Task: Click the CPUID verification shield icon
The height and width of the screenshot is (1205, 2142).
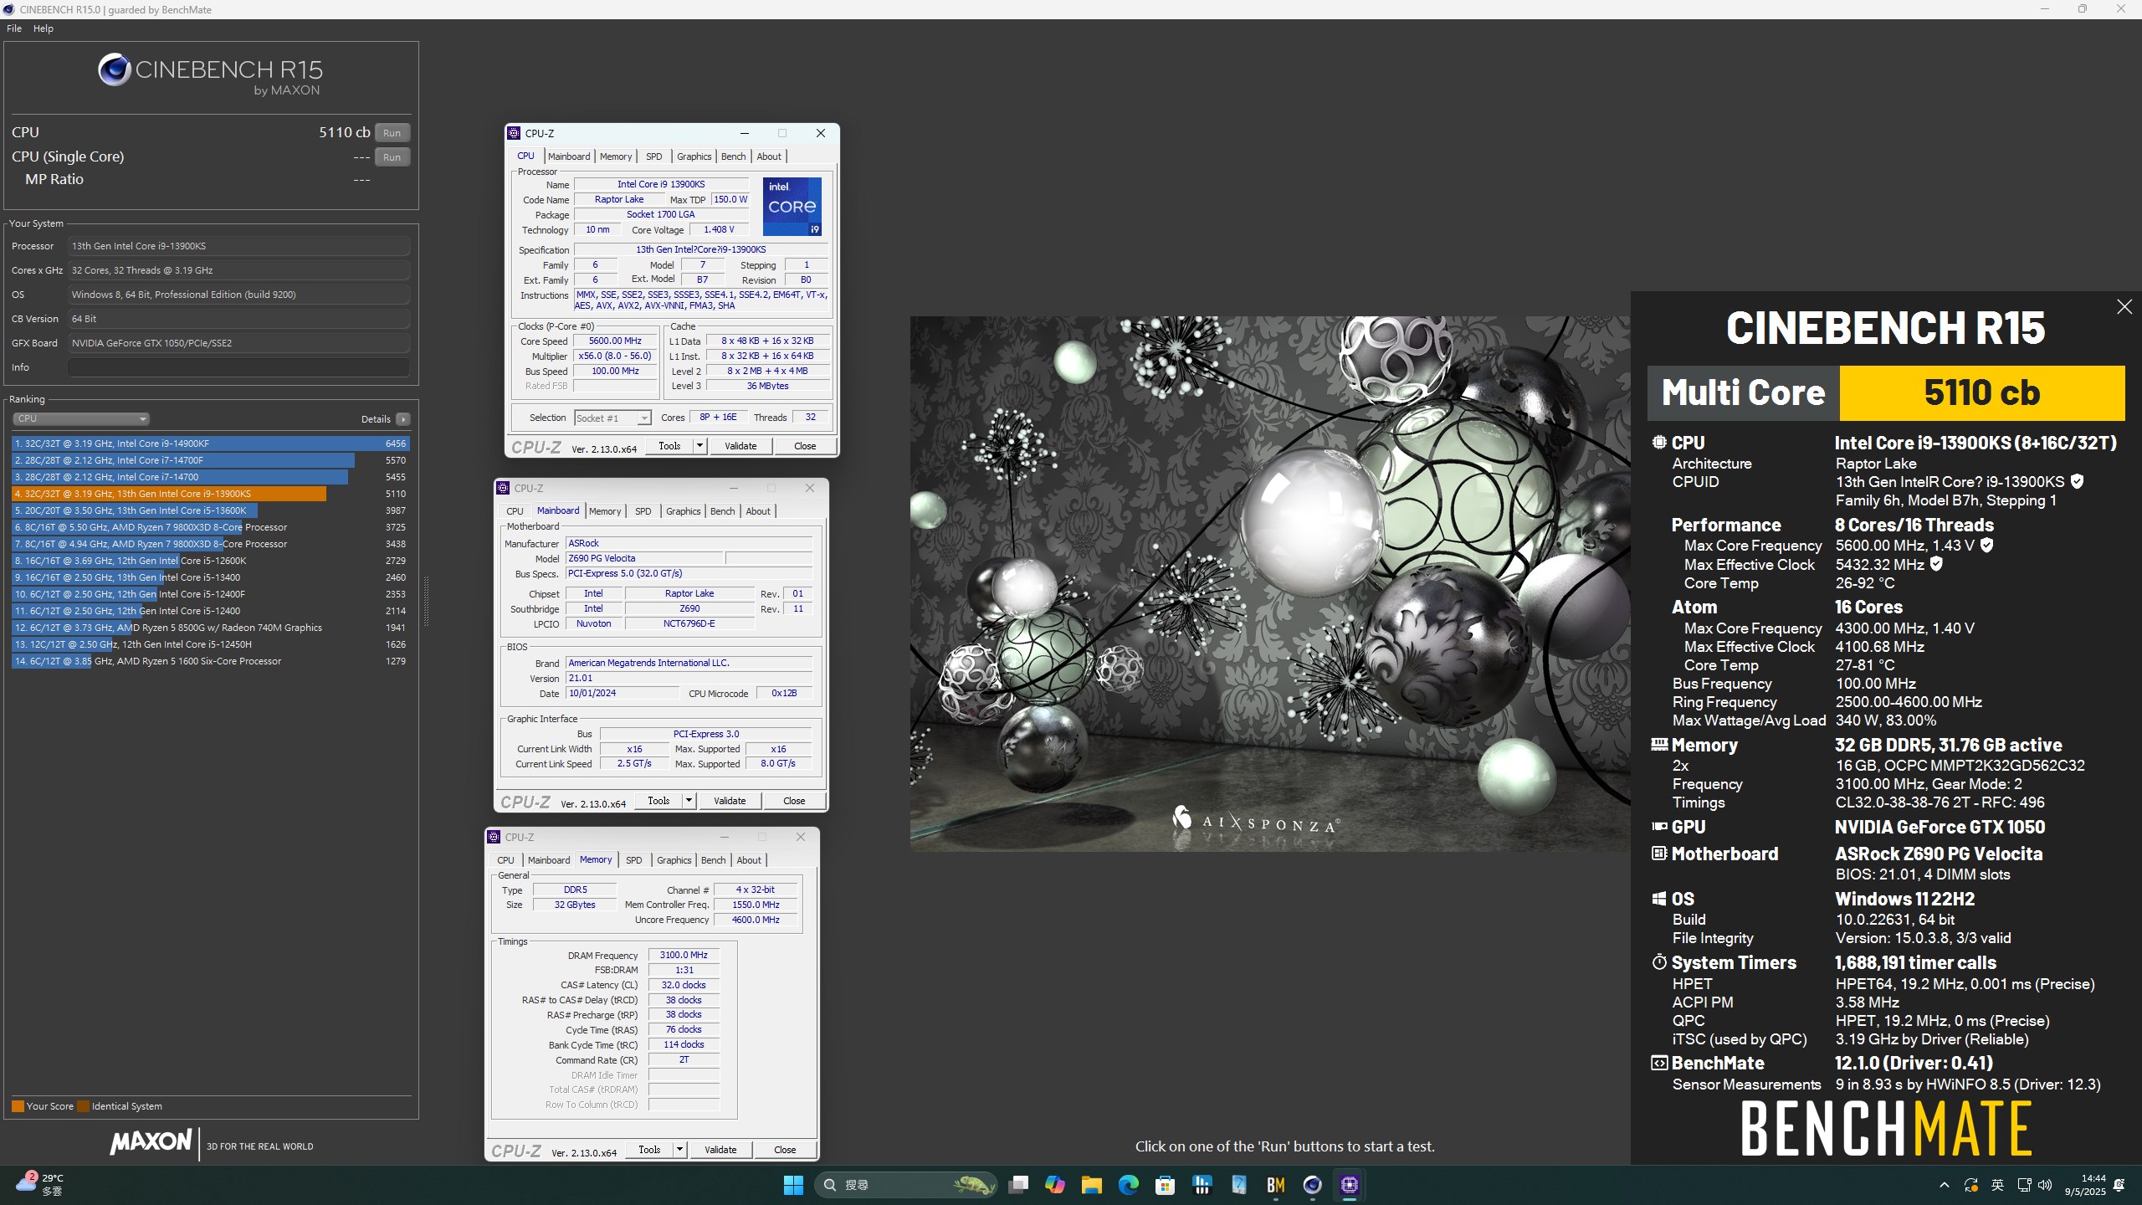Action: tap(2077, 481)
